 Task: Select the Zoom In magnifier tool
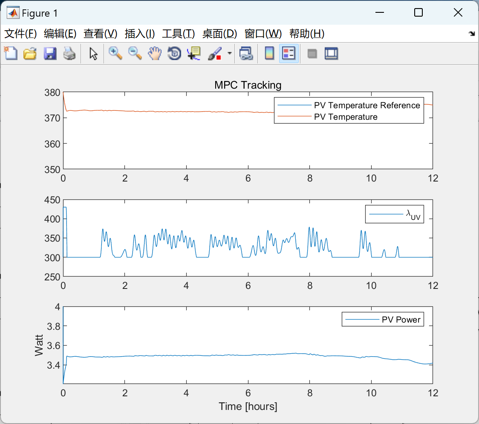(115, 53)
